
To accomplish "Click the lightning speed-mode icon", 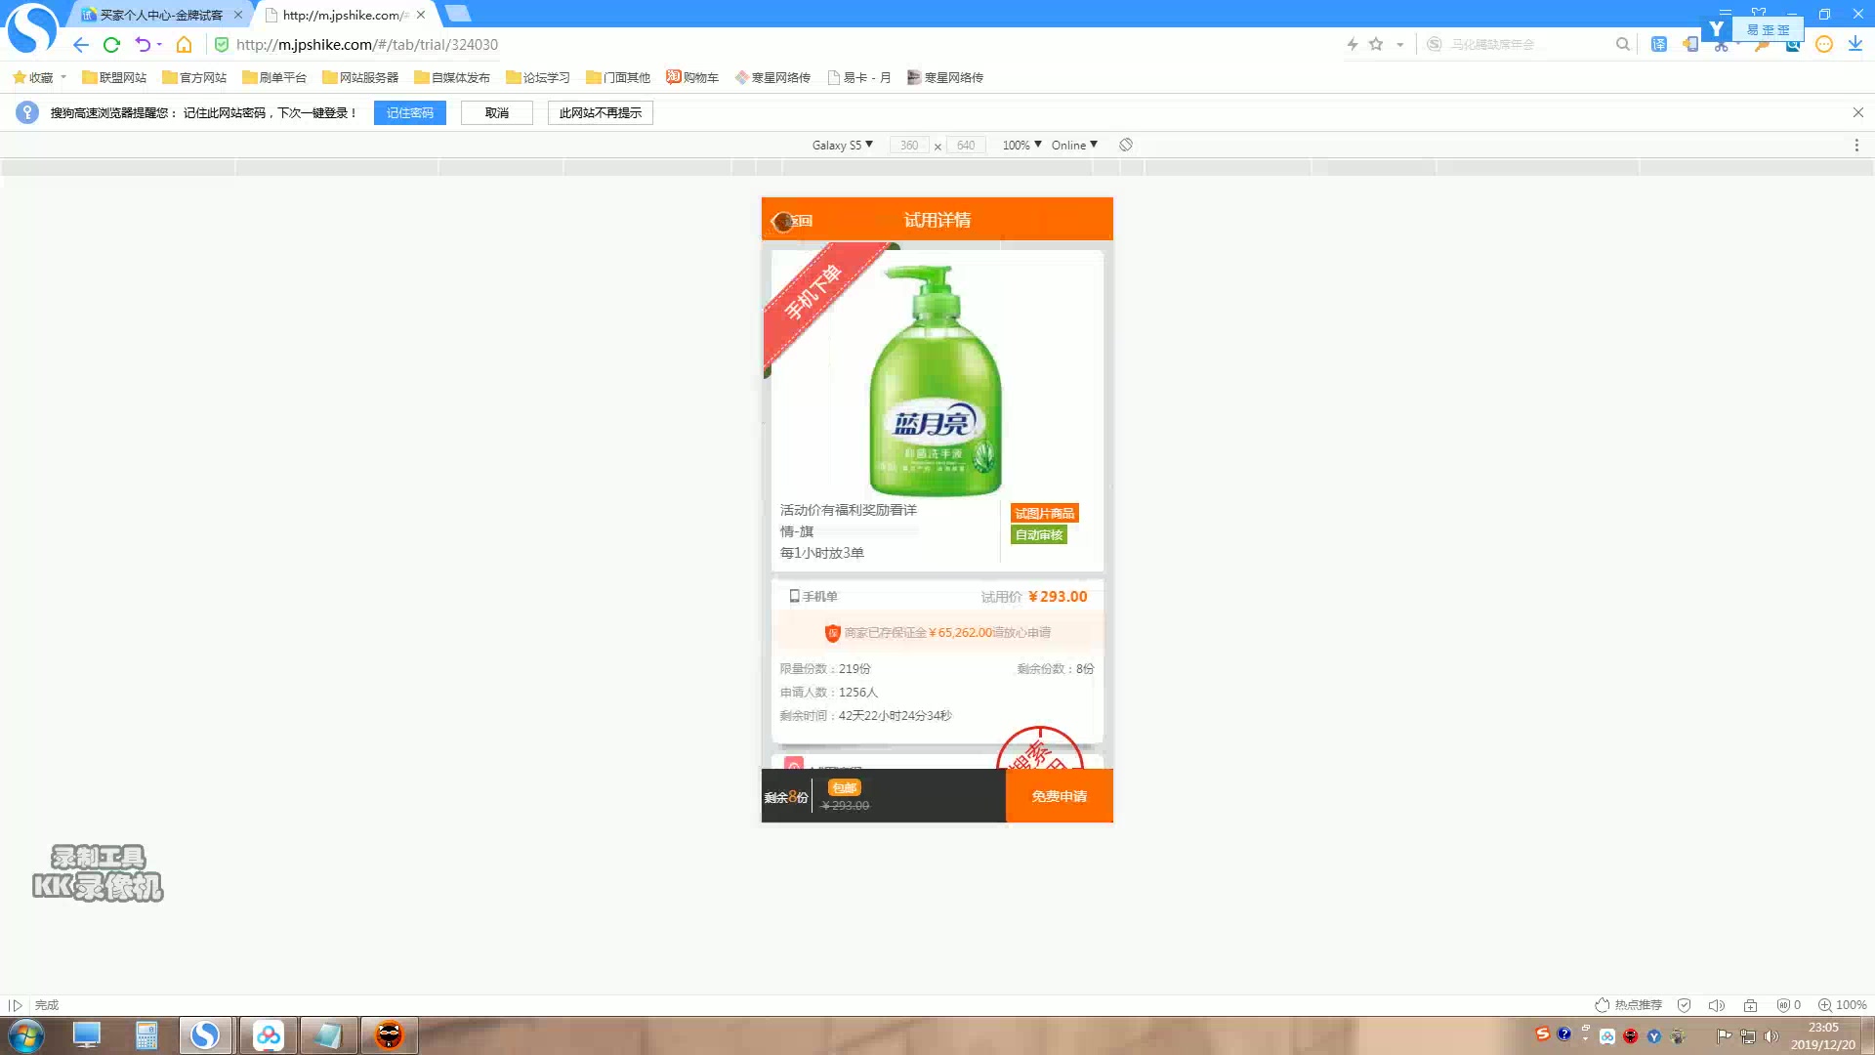I will click(x=1353, y=44).
